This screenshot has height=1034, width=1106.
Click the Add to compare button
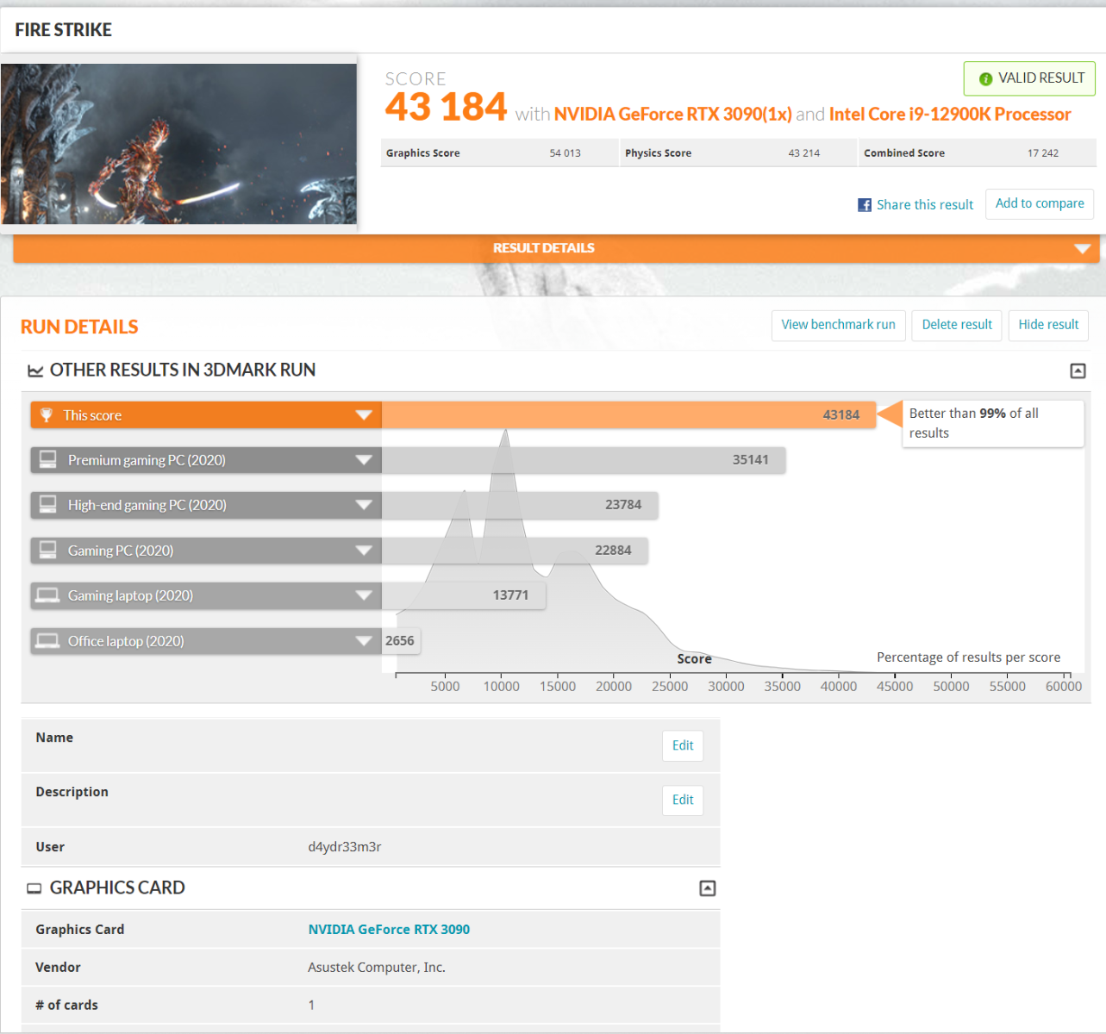click(1040, 204)
